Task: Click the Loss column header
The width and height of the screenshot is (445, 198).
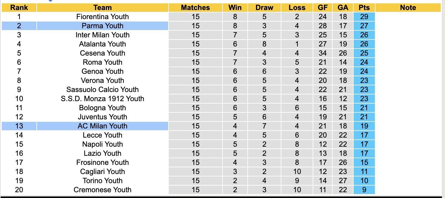Action: pyautogui.click(x=297, y=8)
